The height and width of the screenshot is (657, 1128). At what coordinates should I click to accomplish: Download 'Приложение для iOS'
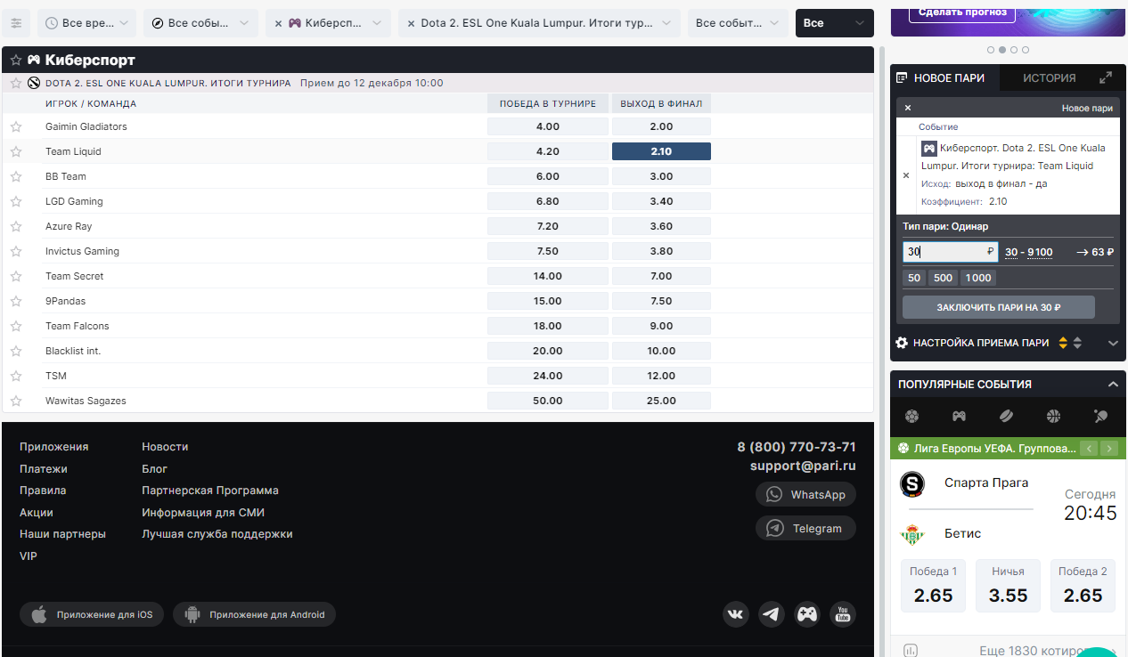[x=92, y=614]
